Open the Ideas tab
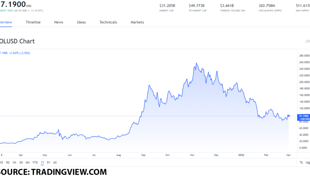Viewport: 310px width, 177px height. coord(81,22)
